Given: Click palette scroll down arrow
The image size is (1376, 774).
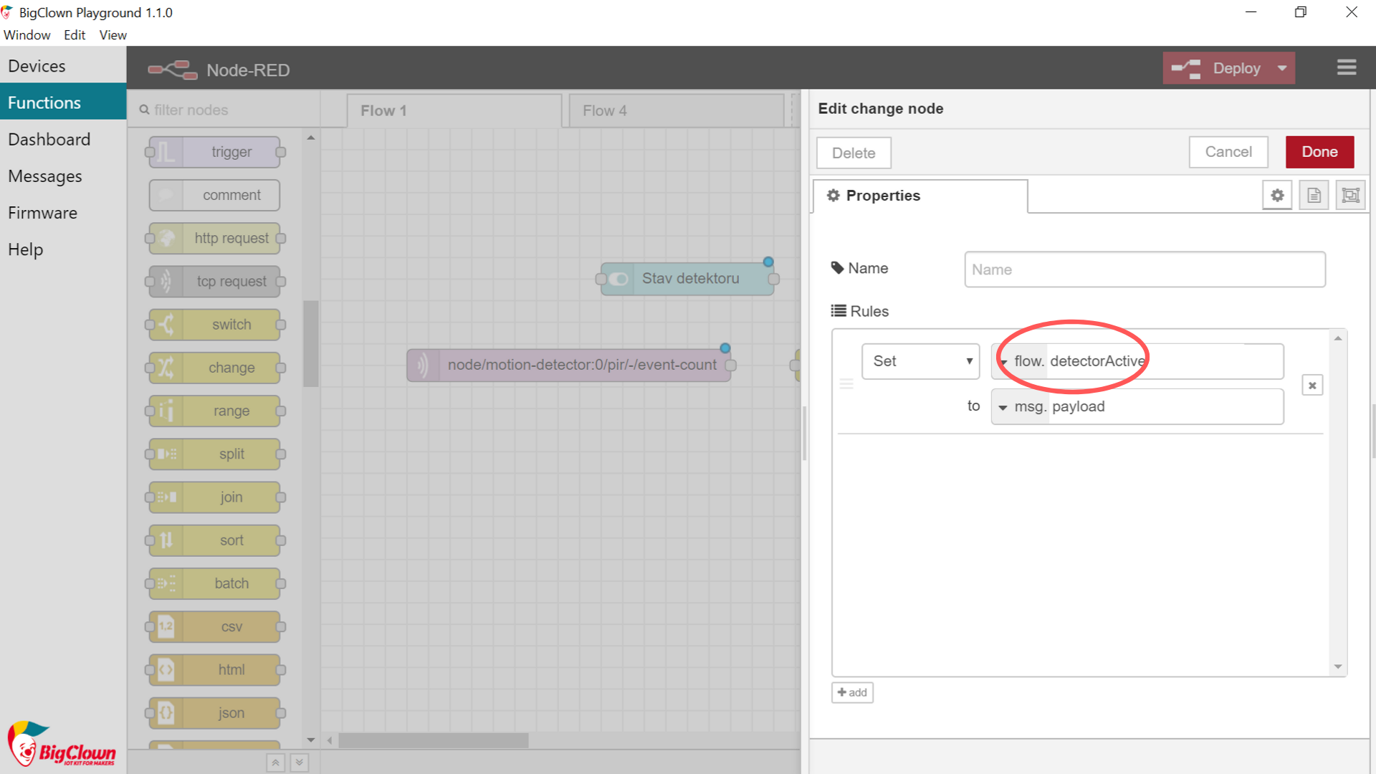Looking at the screenshot, I should click(x=311, y=740).
